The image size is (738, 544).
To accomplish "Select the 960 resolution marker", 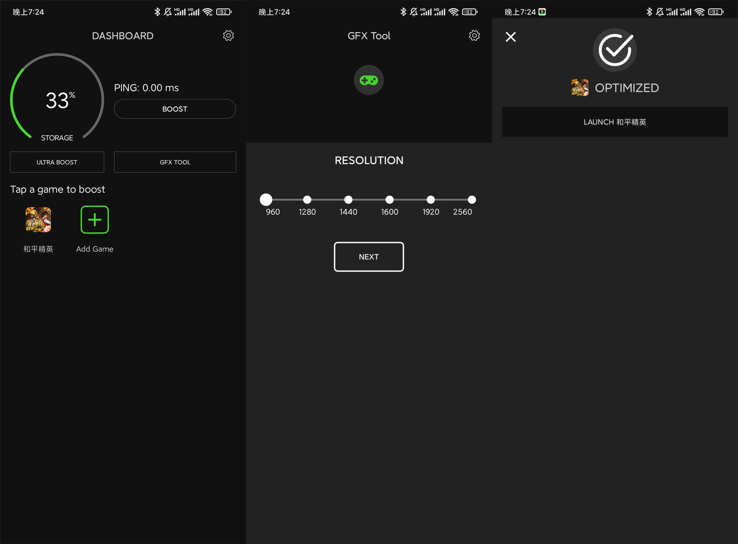I will point(267,199).
